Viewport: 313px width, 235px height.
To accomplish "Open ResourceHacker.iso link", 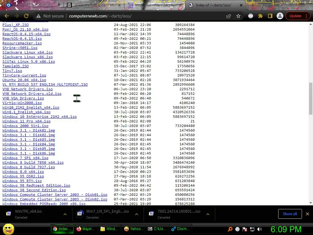I will coord(22,43).
